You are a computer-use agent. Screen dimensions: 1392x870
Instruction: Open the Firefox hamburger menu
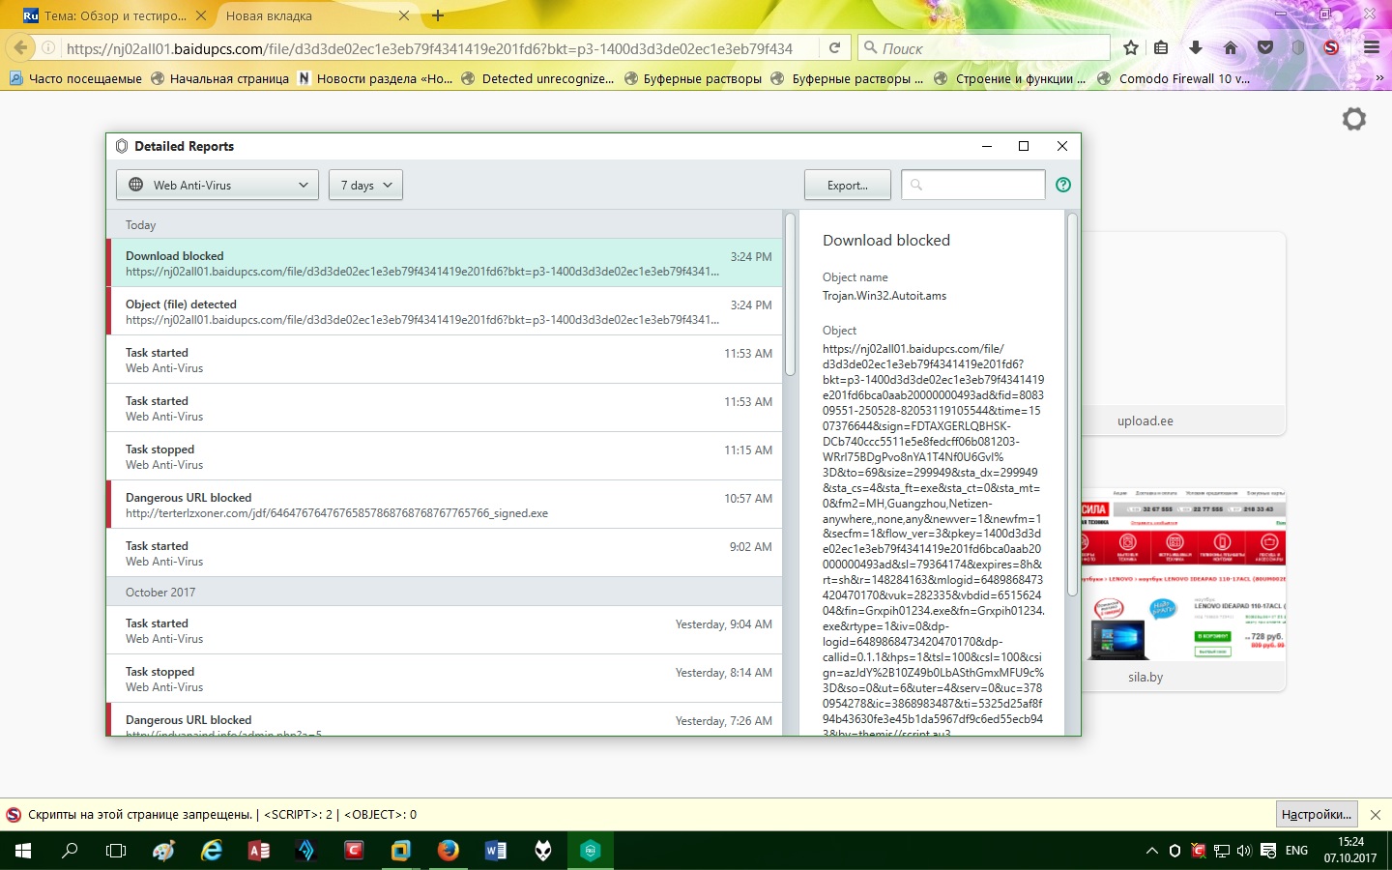(x=1372, y=47)
